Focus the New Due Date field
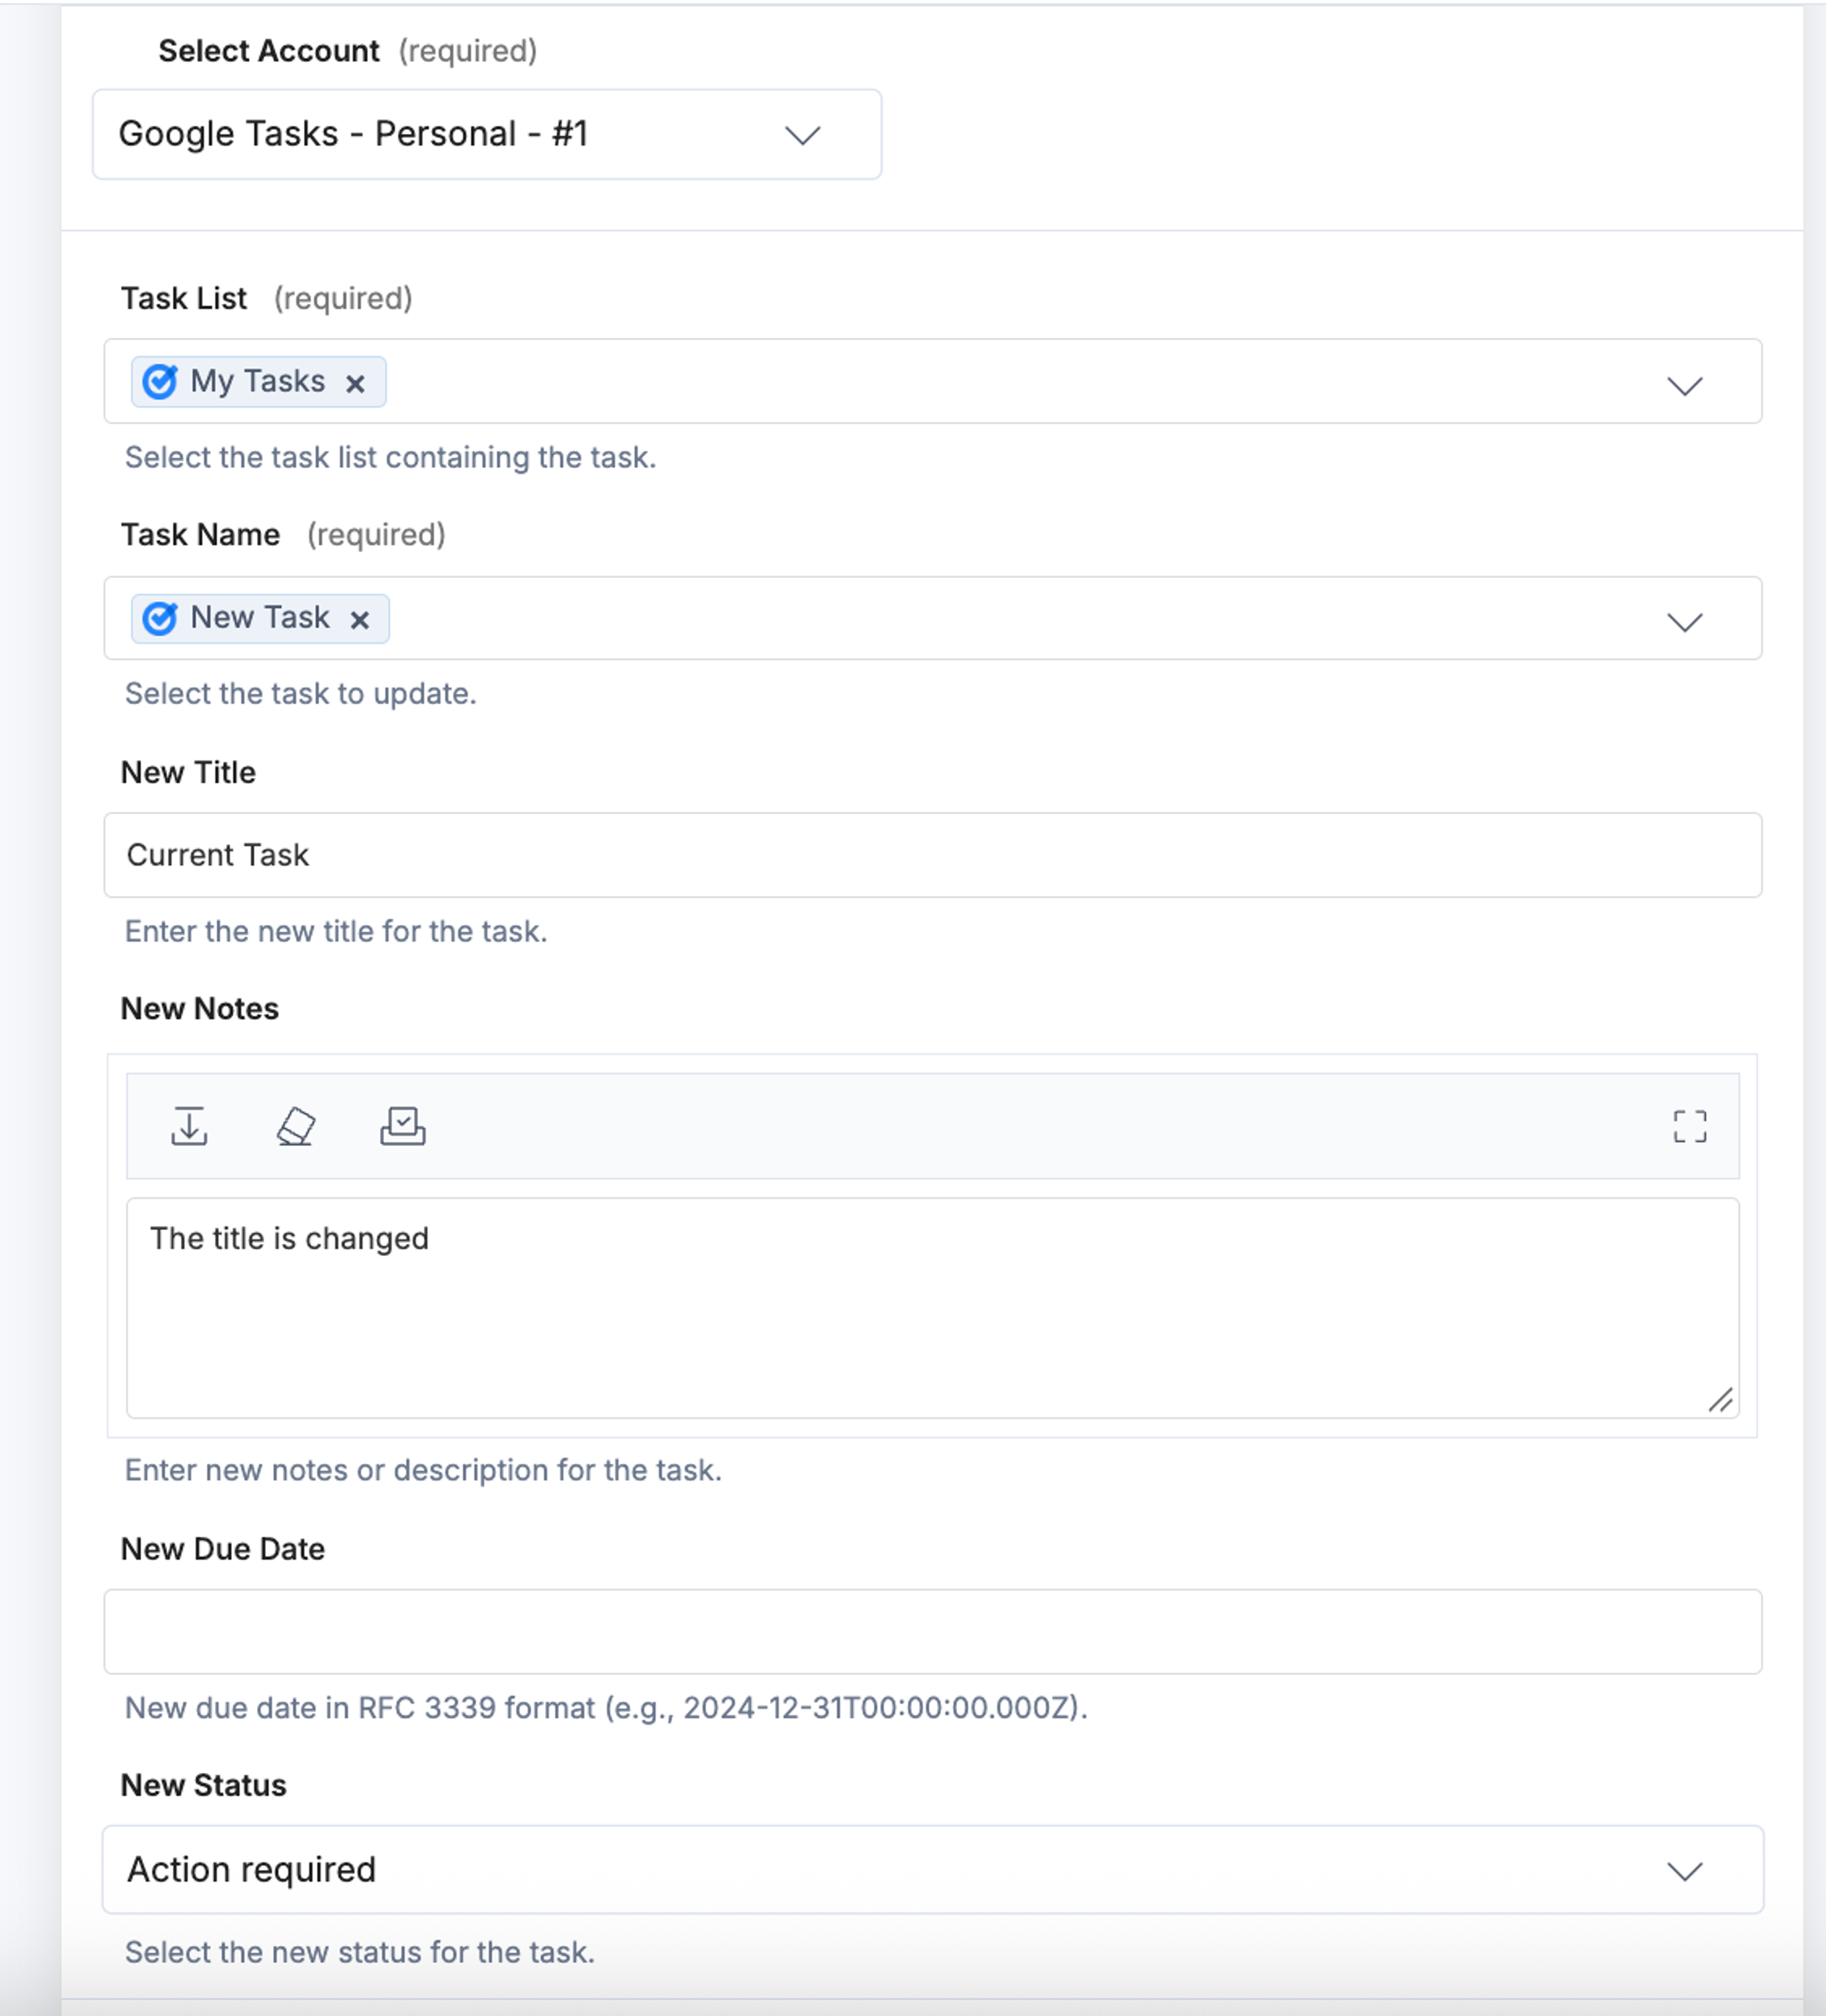The image size is (1826, 2016). (932, 1632)
